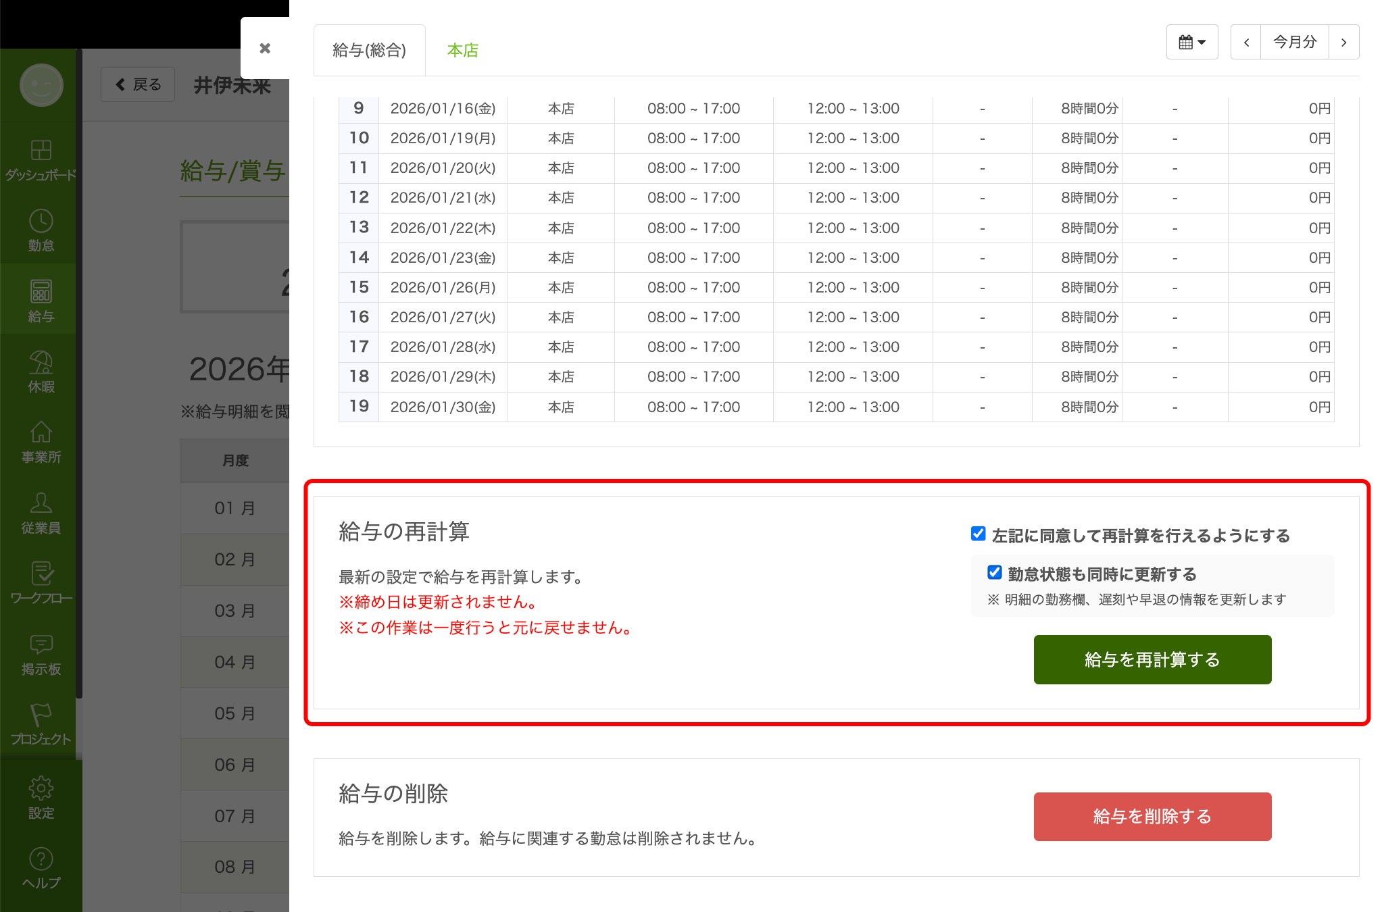Uncheck 左記に同意して再計算を行えるようにする checkbox
Image resolution: width=1384 pixels, height=912 pixels.
(x=978, y=534)
